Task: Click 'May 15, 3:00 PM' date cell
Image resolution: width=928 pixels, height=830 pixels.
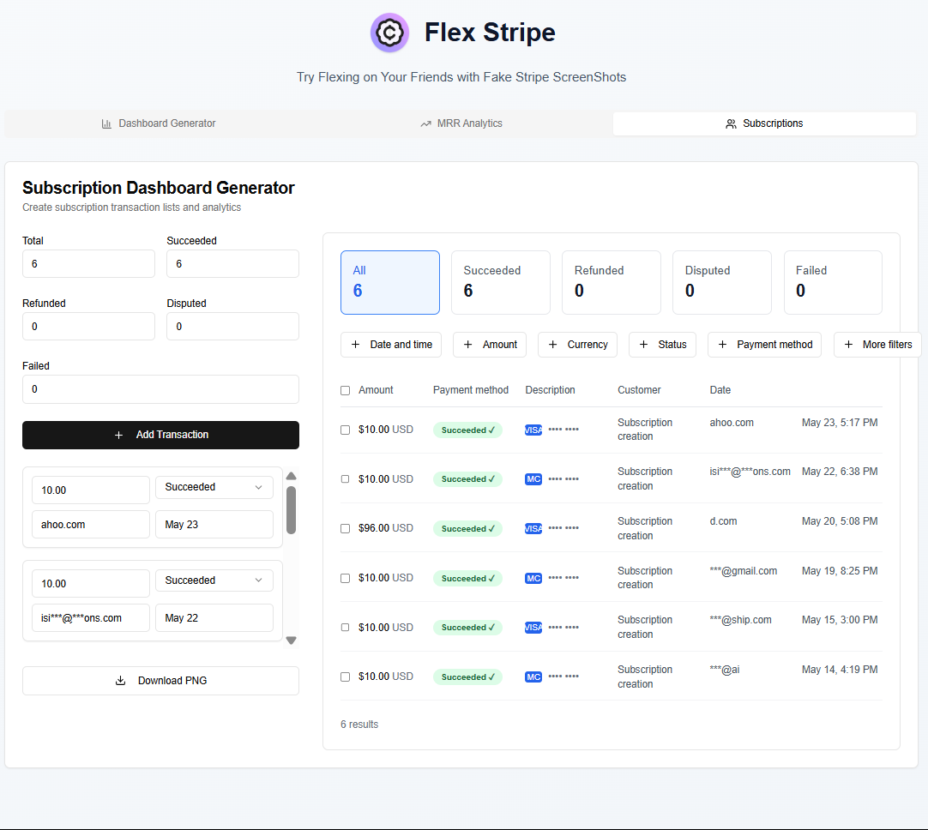Action: (840, 620)
